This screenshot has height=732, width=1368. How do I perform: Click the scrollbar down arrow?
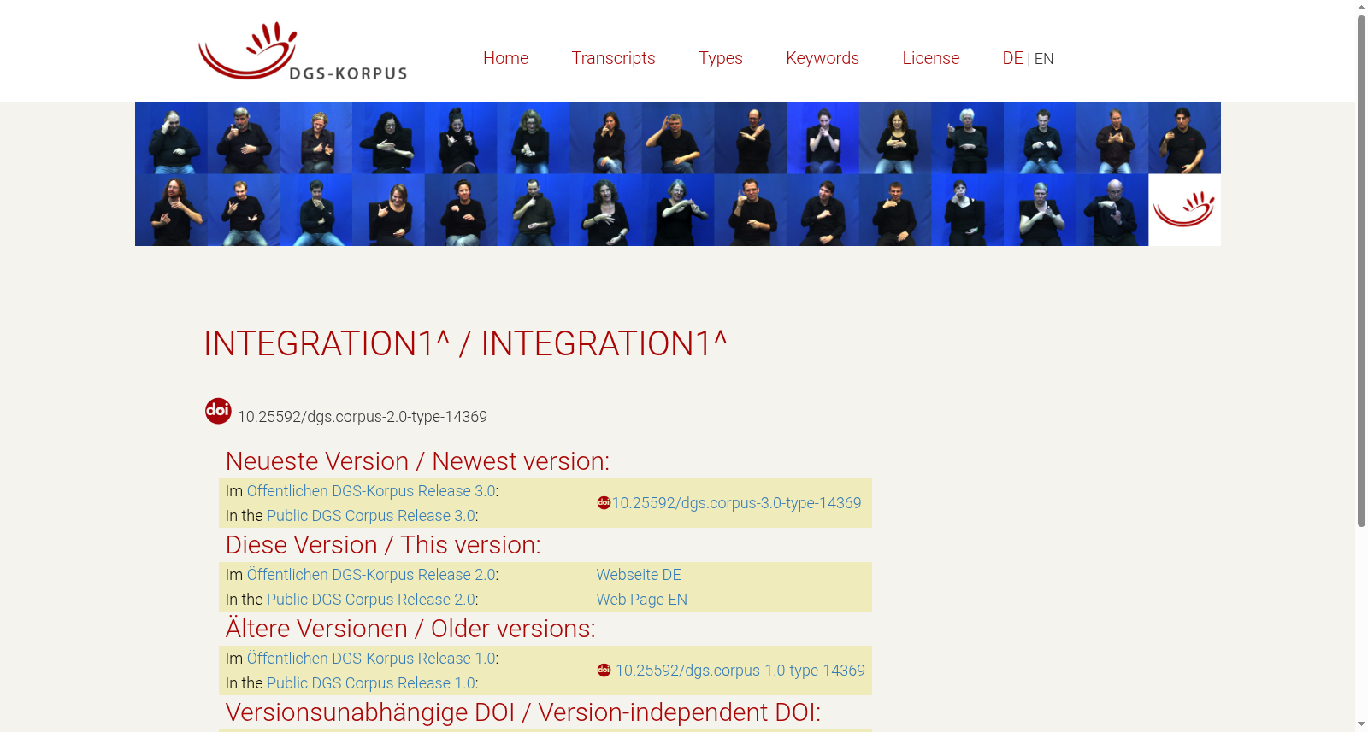pos(1361,724)
